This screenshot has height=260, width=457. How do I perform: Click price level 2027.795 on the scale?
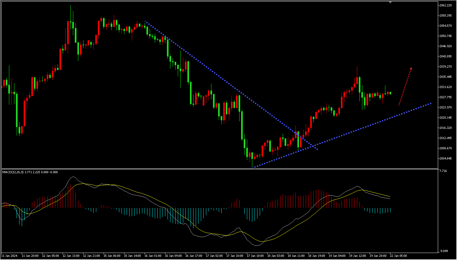click(445, 97)
